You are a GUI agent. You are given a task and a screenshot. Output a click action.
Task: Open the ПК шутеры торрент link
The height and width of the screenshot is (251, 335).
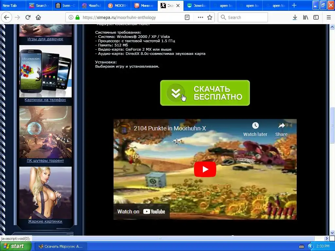(x=45, y=160)
